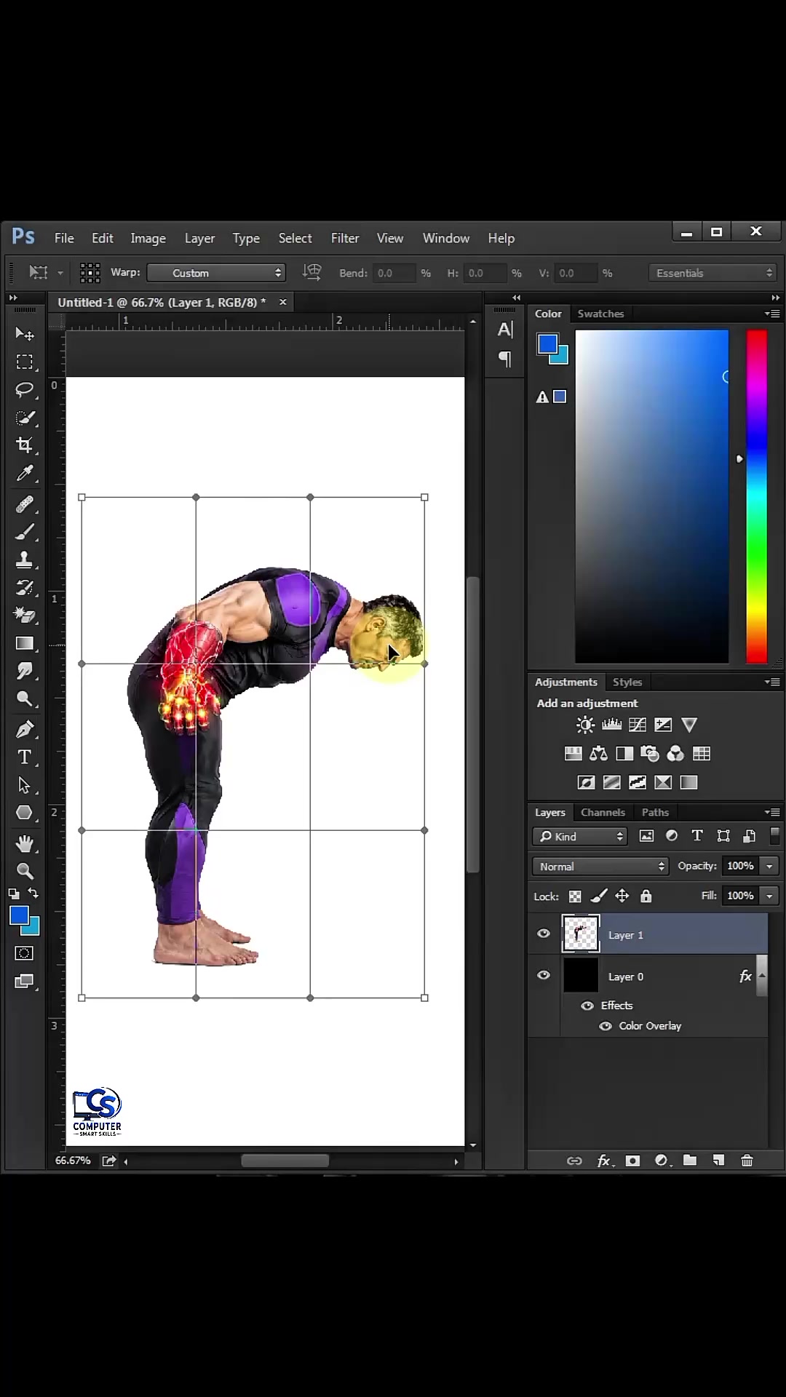Screen dimensions: 786x1397
Task: Open Fill slider dropdown arrow
Action: pos(769,896)
